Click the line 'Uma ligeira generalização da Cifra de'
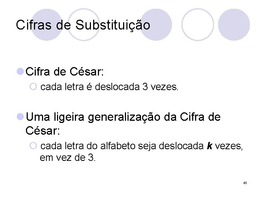 click(123, 117)
